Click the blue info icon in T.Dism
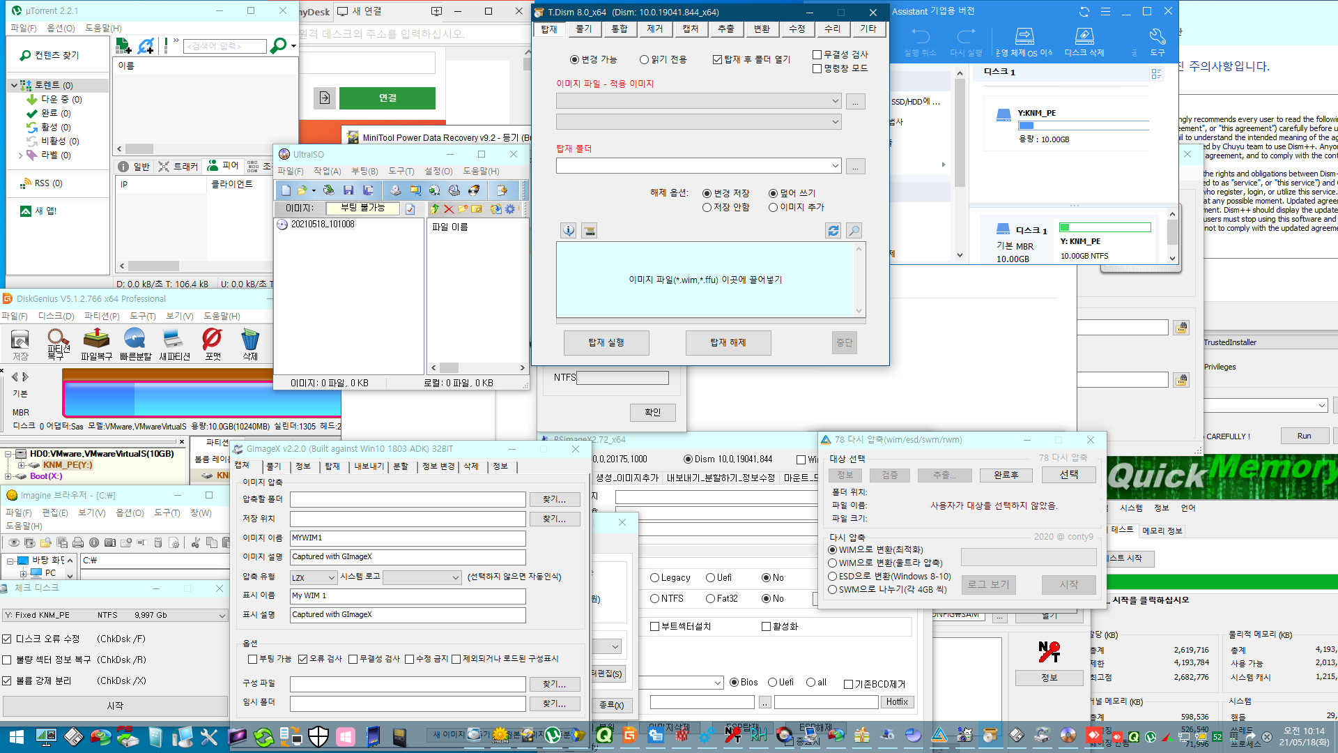The width and height of the screenshot is (1338, 753). [x=569, y=231]
